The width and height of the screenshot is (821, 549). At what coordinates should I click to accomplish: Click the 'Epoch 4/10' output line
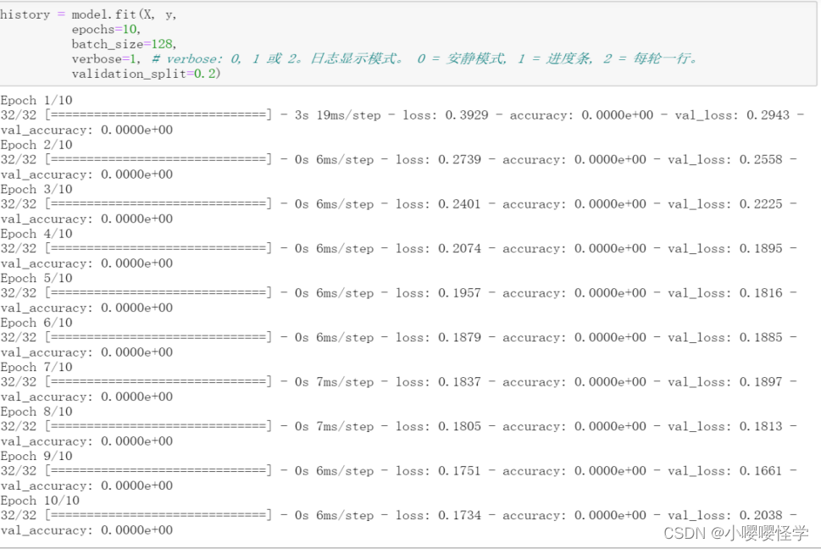point(36,234)
